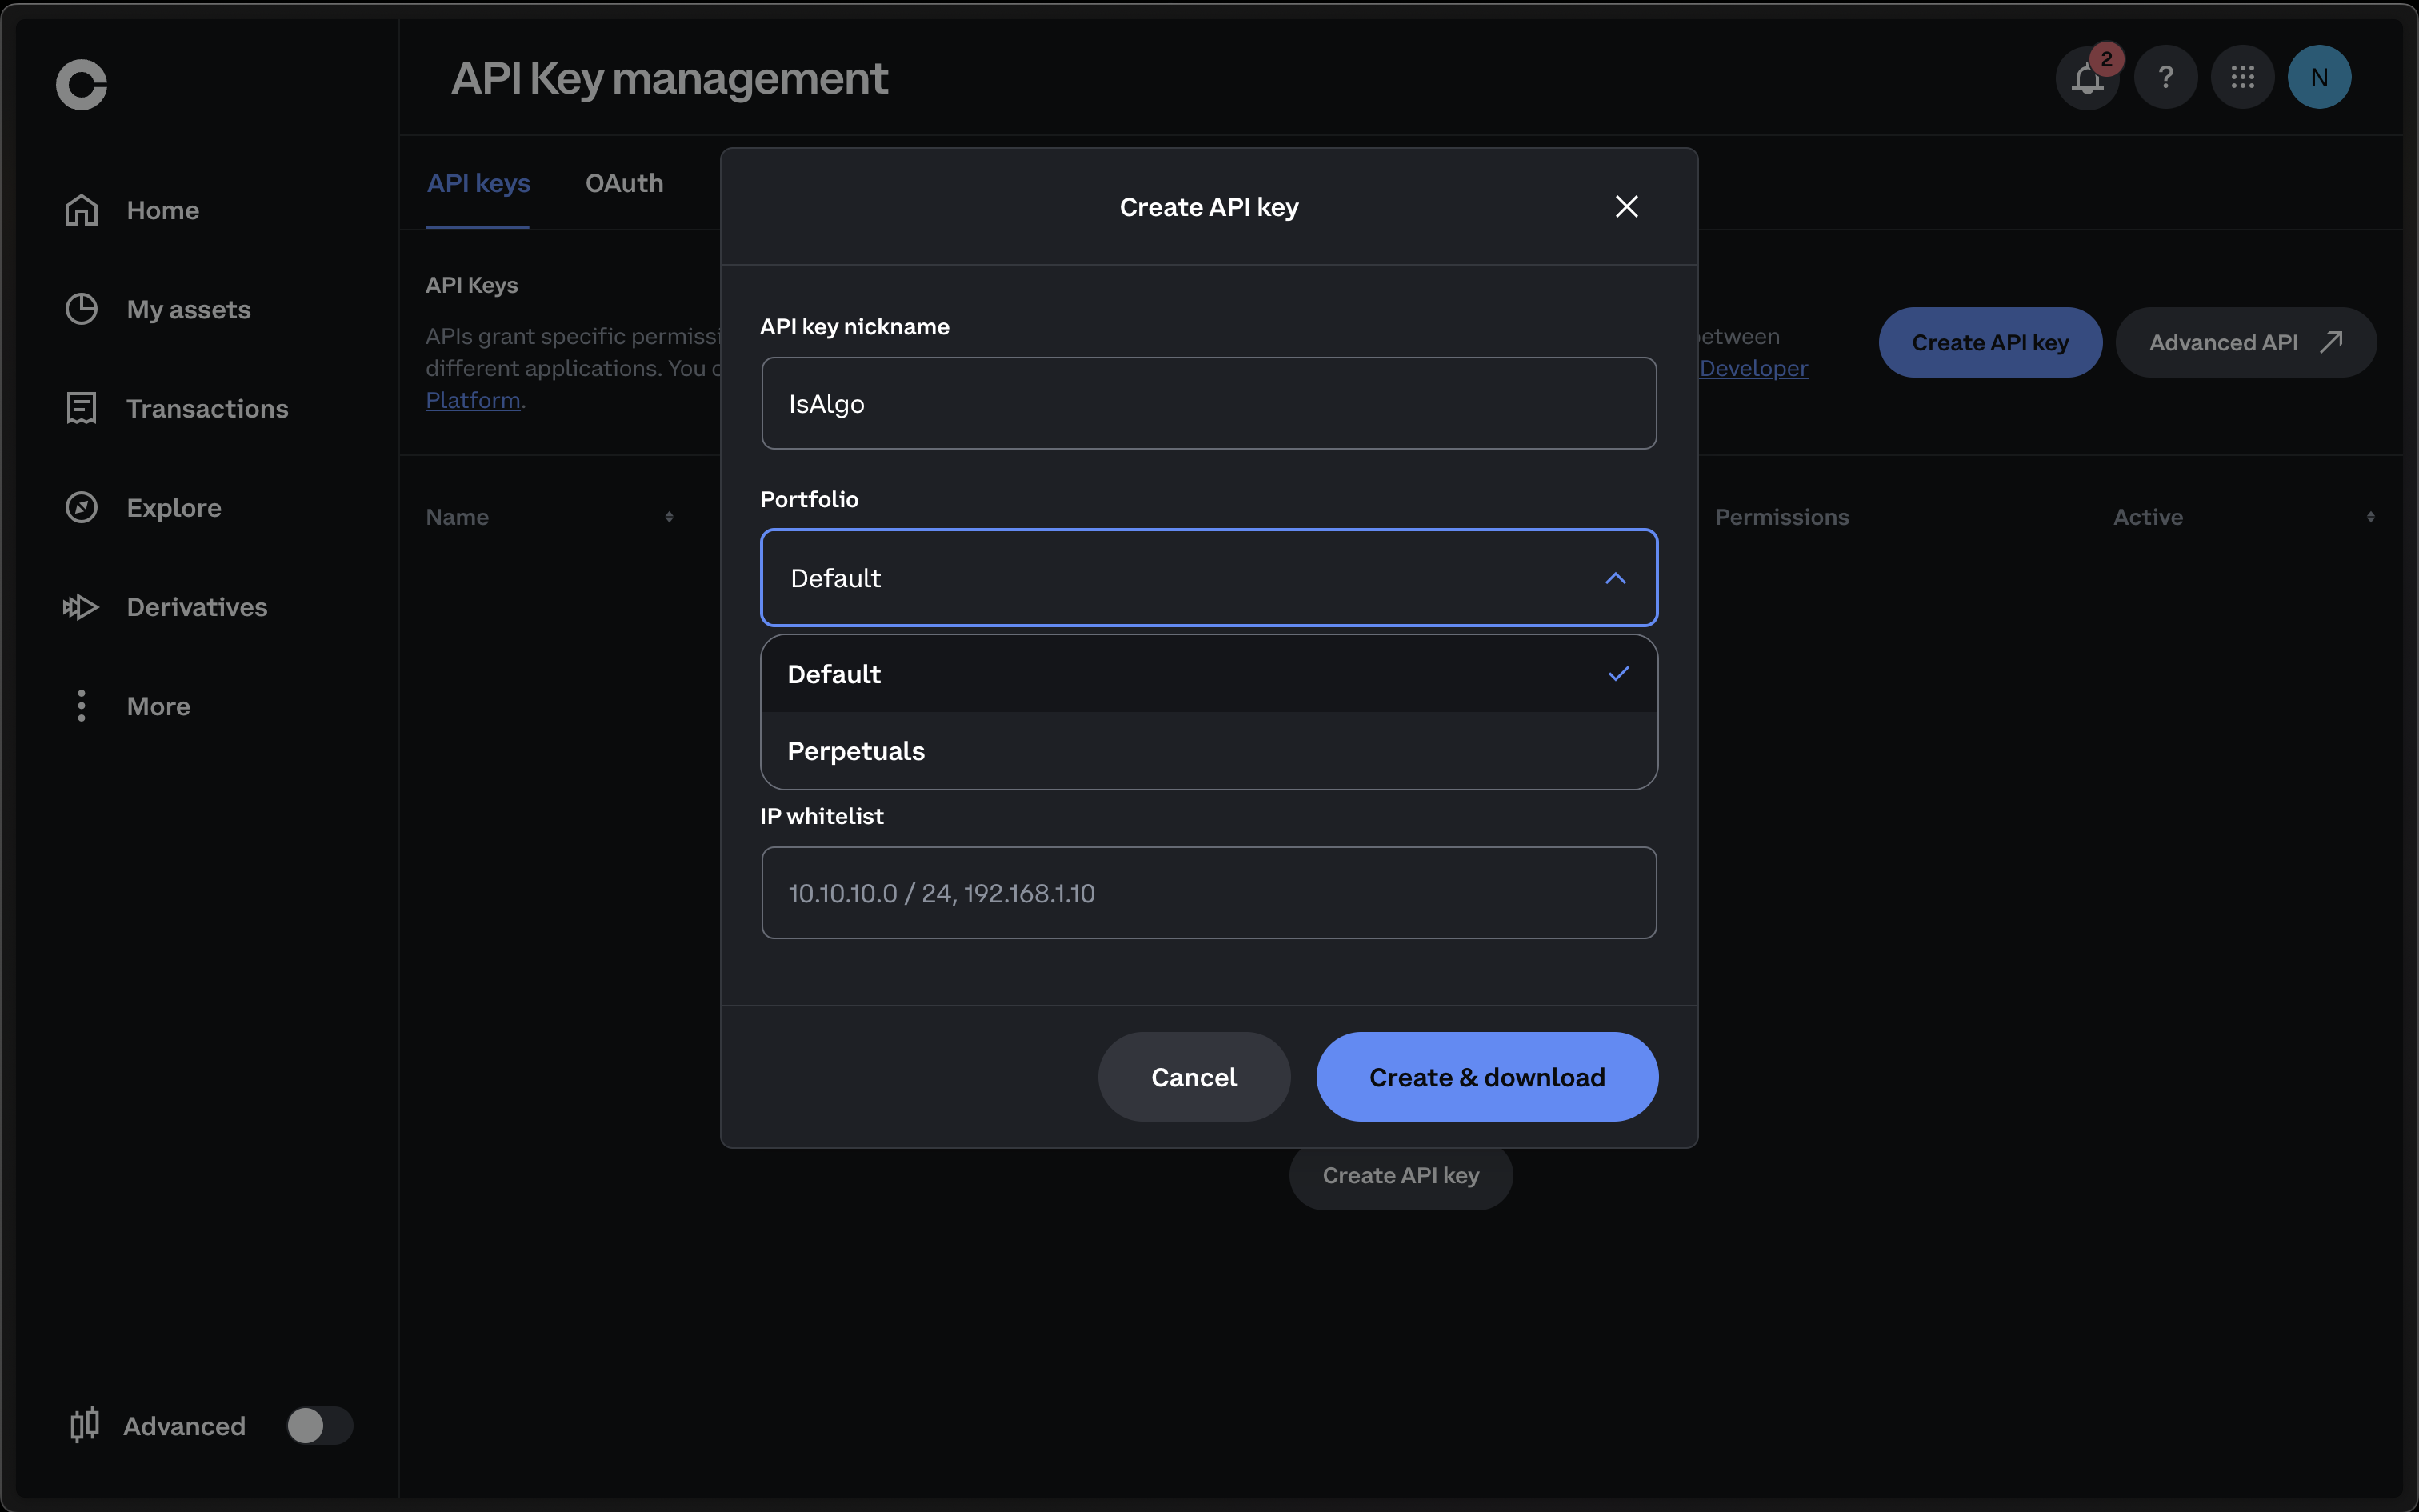Open Transactions in sidebar
This screenshot has height=1512, width=2419.
(x=207, y=408)
